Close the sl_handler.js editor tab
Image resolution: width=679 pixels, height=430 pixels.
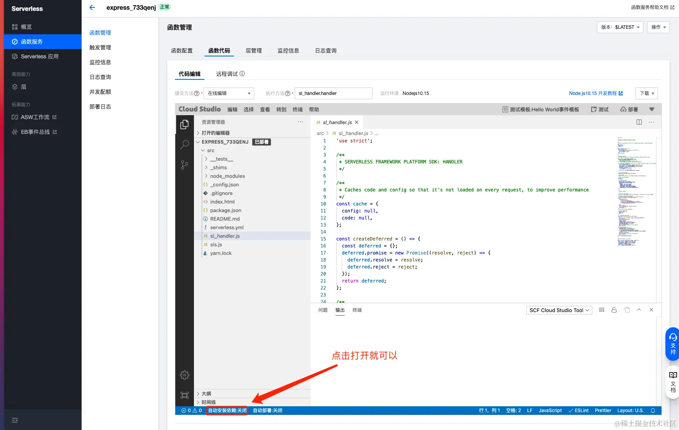click(356, 122)
